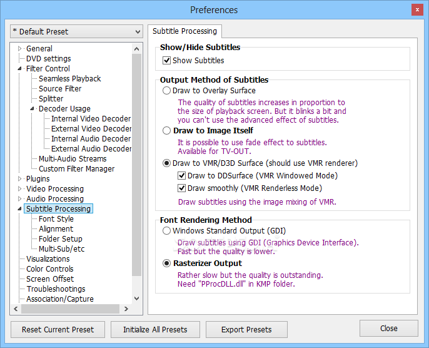Open External Video Decoder settings

91,129
